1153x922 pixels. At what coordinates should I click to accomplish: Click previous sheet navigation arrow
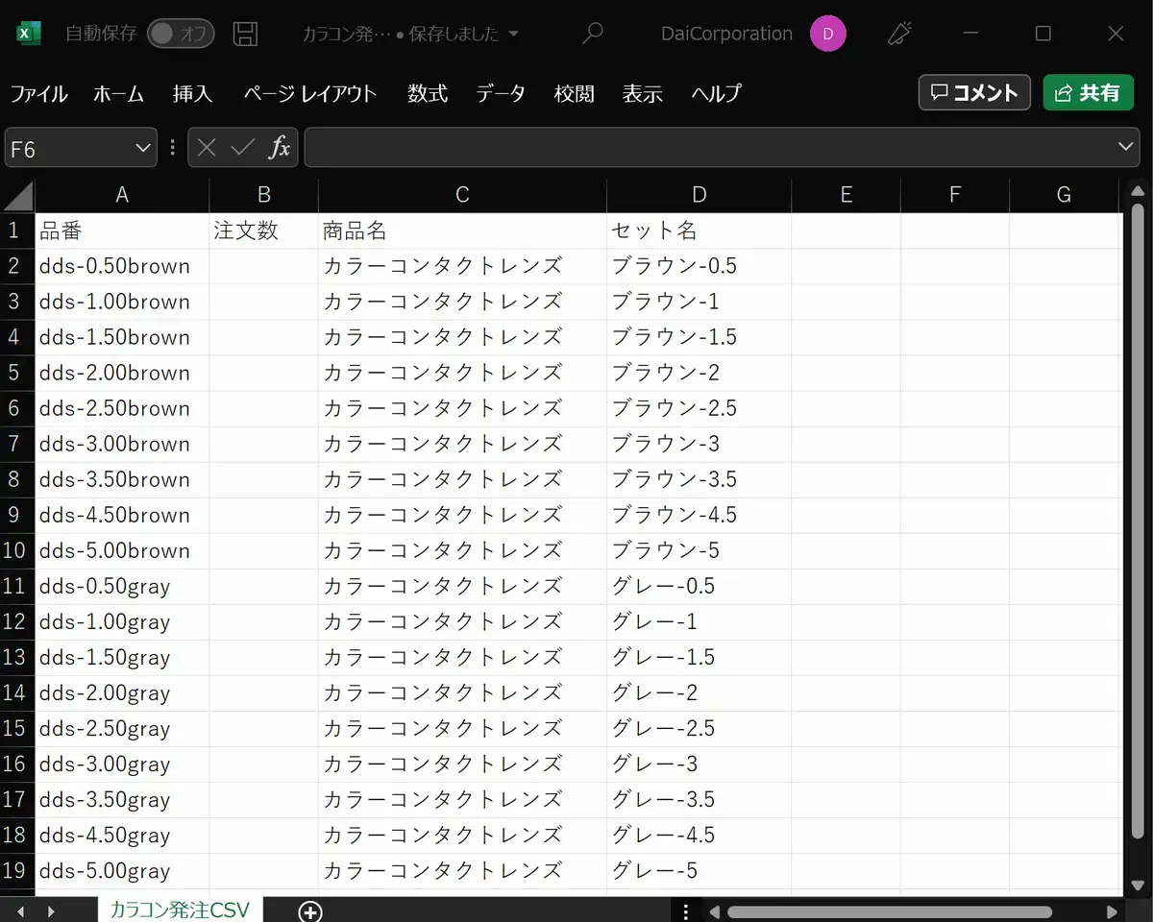[x=20, y=911]
